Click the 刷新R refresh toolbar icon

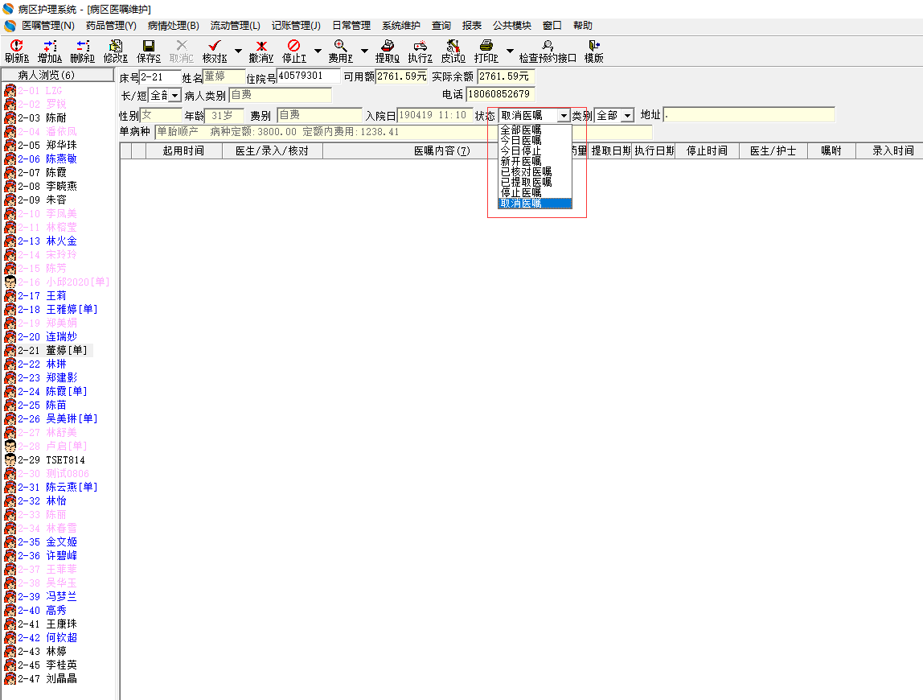click(x=16, y=46)
